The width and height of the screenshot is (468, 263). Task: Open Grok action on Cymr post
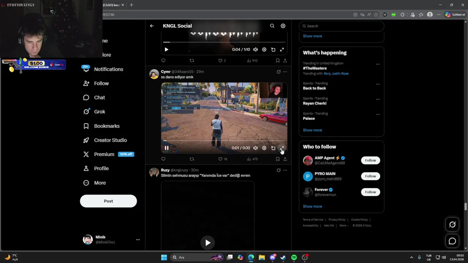pos(279,72)
